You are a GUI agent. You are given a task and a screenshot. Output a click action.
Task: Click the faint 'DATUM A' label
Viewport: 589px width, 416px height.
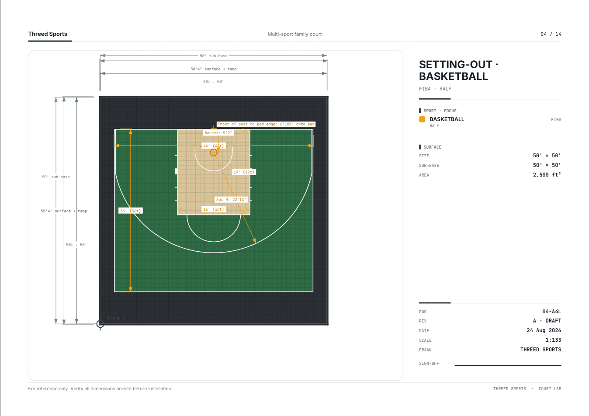[x=117, y=319]
